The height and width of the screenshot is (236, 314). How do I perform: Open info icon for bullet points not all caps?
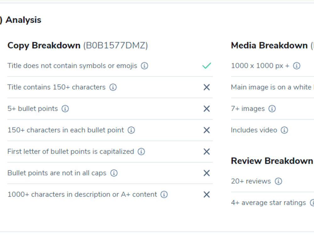tap(114, 173)
